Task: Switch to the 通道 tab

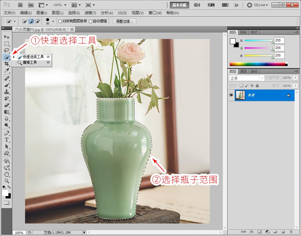Action: (243, 71)
